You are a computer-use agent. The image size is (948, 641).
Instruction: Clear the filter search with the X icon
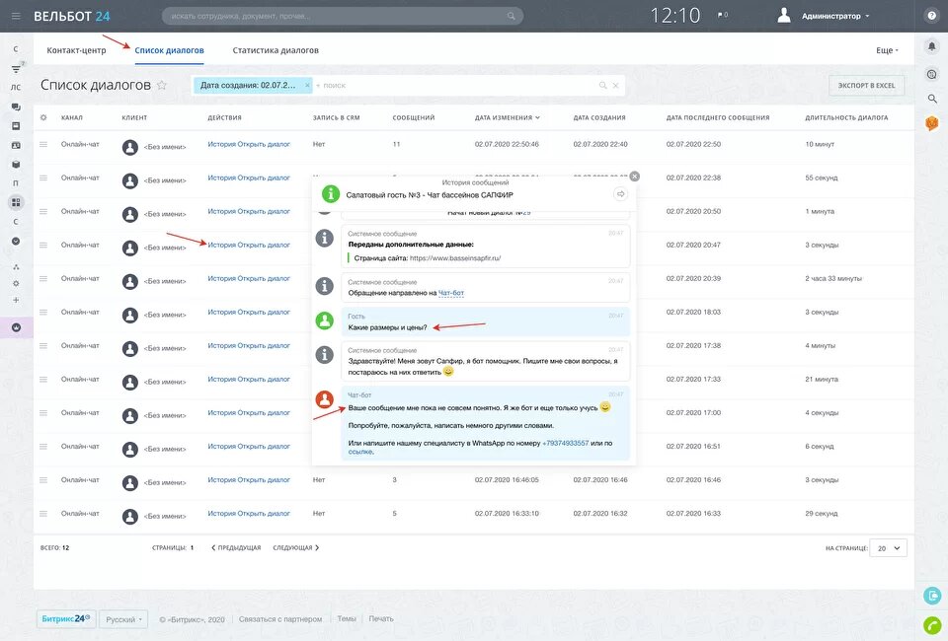coord(615,86)
